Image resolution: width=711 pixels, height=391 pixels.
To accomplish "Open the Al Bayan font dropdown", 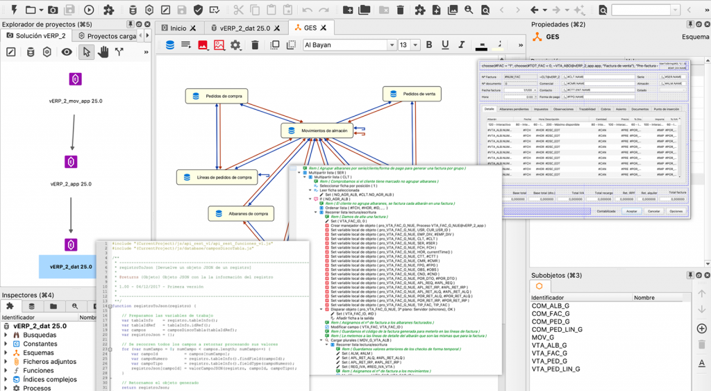I will tap(350, 45).
